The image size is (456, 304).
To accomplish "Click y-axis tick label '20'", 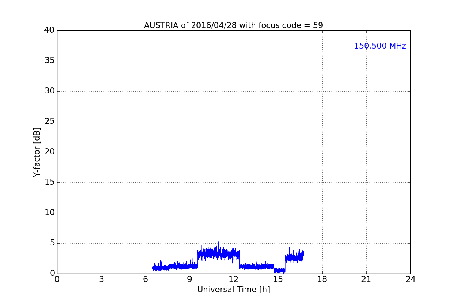I will tap(49, 152).
